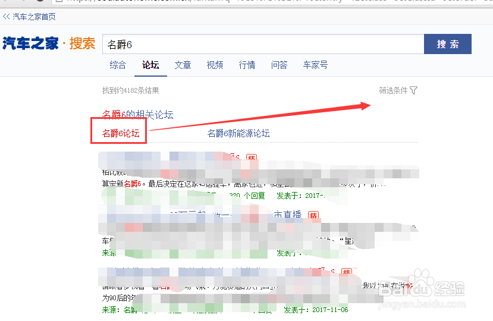Open the 名爵6论坛 link
This screenshot has height=321, width=493.
(121, 133)
